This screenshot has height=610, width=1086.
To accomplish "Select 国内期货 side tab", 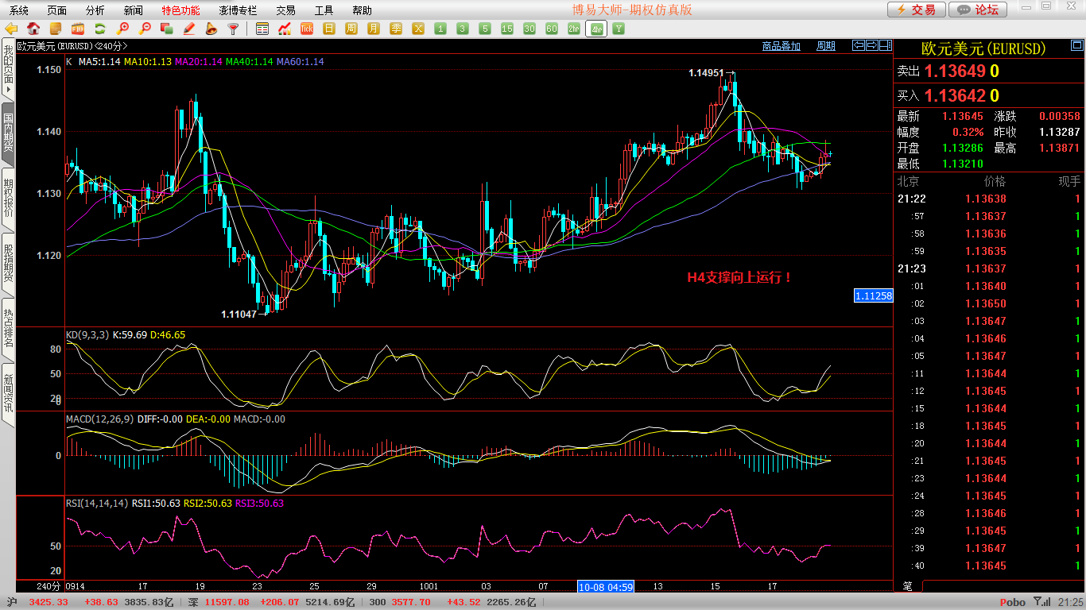I will [8, 133].
